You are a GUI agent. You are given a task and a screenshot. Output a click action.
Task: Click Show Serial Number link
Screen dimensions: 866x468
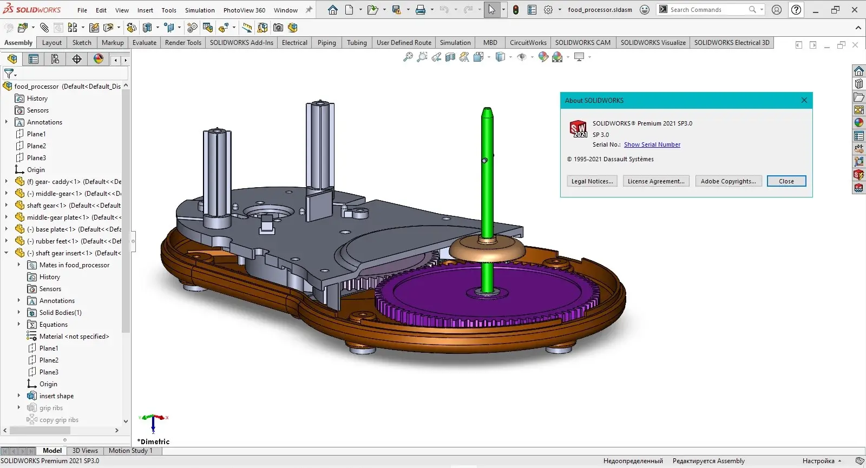coord(652,144)
